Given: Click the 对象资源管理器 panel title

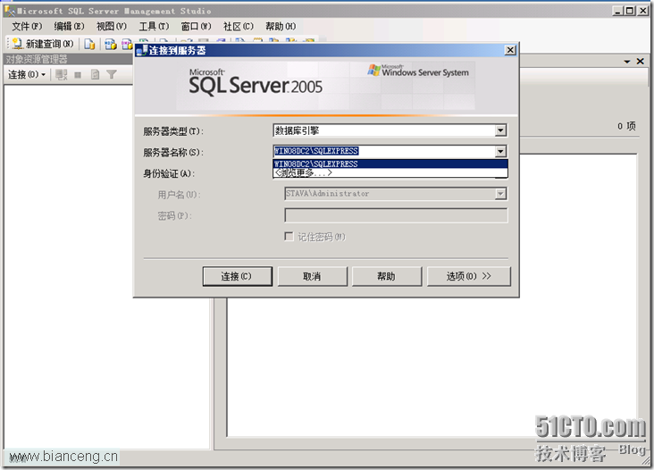Looking at the screenshot, I should pos(37,59).
